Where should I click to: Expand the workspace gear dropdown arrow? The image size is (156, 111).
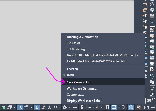click(70, 107)
